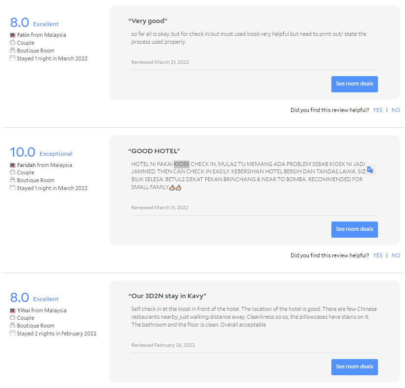The width and height of the screenshot is (405, 388).
Task: Vote NO on the GOOD HOTEL review
Action: coord(396,255)
